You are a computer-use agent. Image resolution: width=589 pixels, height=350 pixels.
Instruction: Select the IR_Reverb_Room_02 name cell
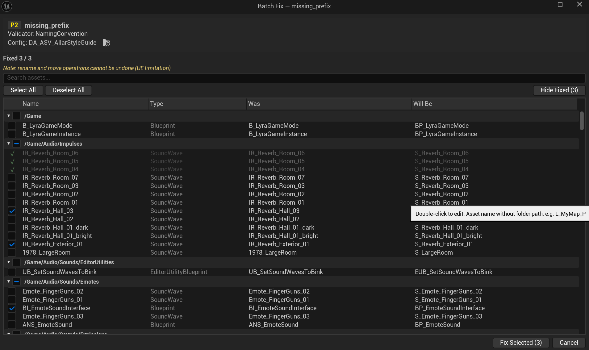[x=50, y=194]
